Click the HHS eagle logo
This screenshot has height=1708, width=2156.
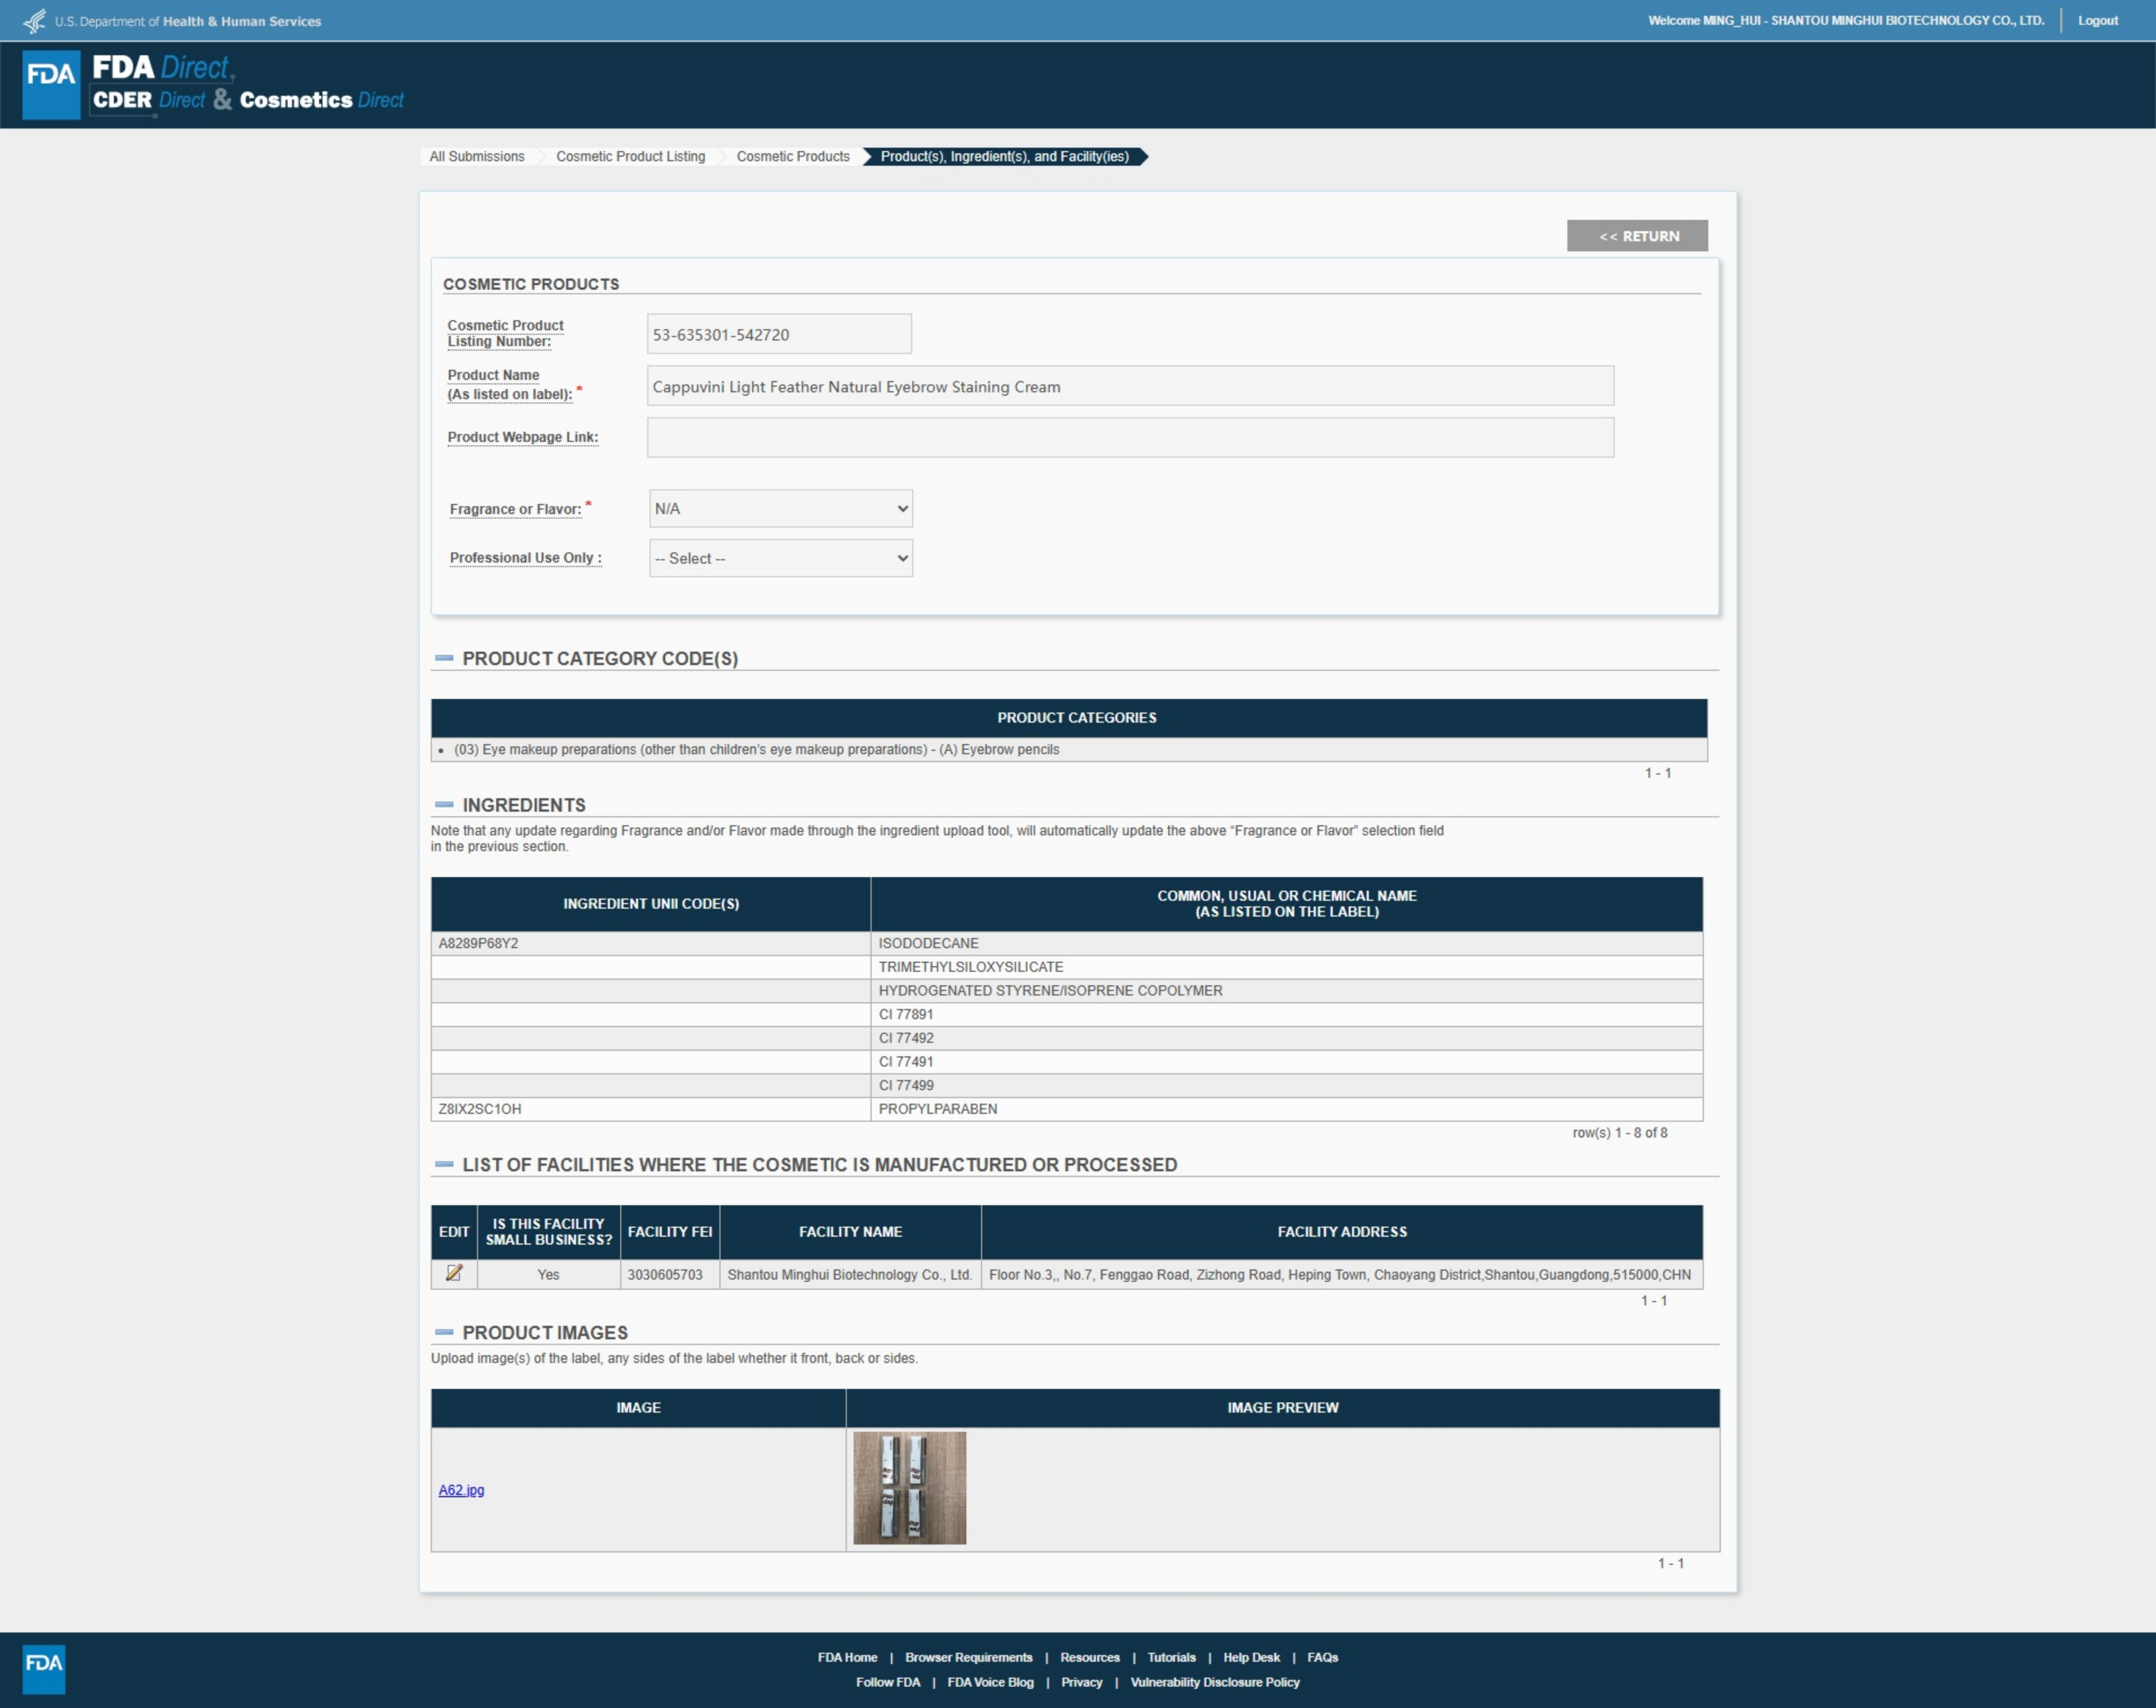coord(34,21)
